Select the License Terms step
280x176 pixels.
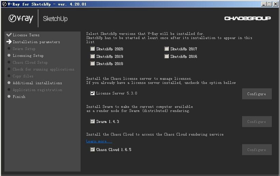26,35
